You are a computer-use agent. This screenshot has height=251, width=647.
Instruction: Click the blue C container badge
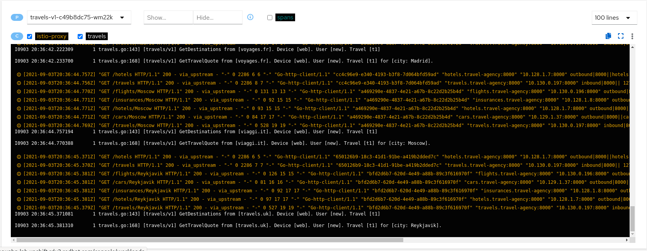(17, 36)
